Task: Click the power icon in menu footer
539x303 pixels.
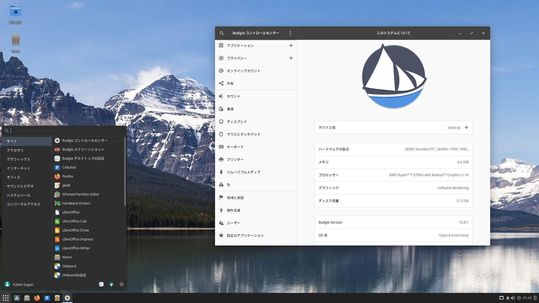Action: click(121, 284)
